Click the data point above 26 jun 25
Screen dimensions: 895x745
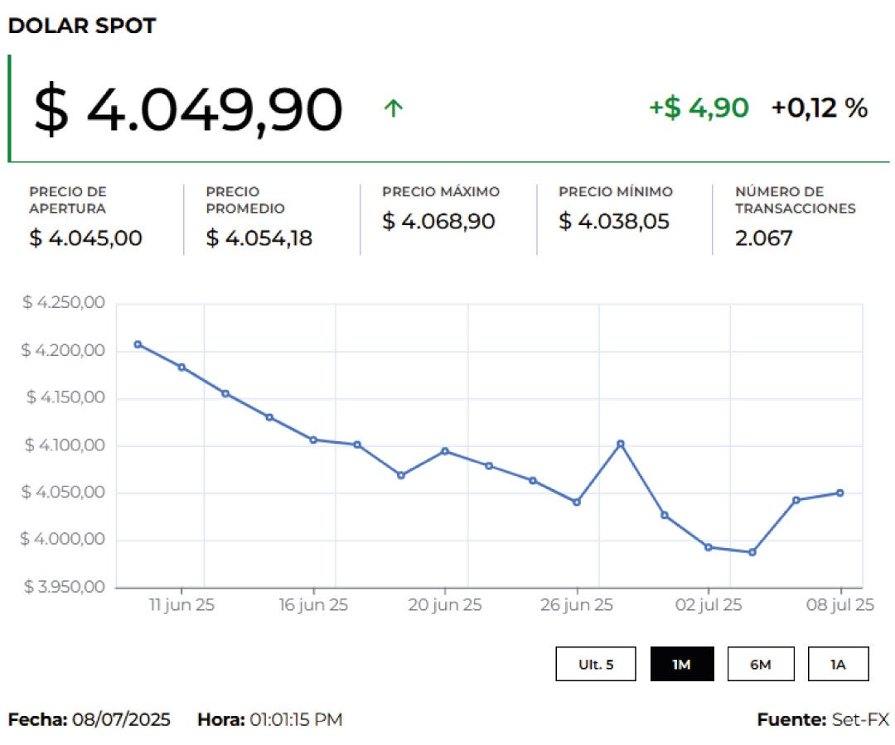click(577, 502)
